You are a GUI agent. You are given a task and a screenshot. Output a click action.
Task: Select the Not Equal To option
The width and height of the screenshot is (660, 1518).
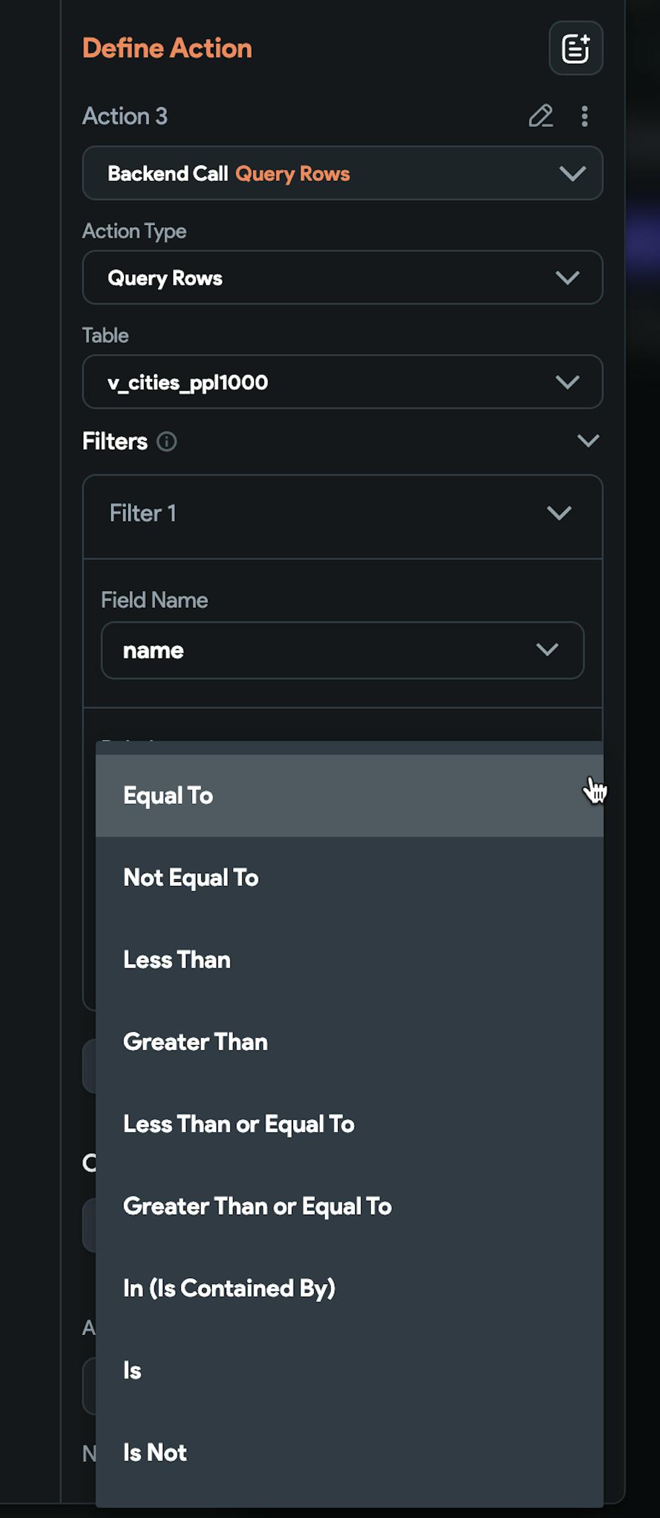click(349, 878)
